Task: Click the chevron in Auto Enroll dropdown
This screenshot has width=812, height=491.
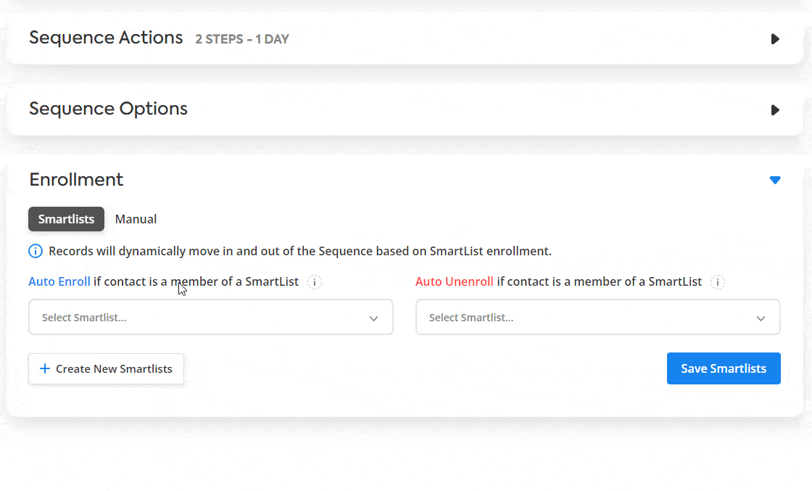Action: pyautogui.click(x=373, y=318)
